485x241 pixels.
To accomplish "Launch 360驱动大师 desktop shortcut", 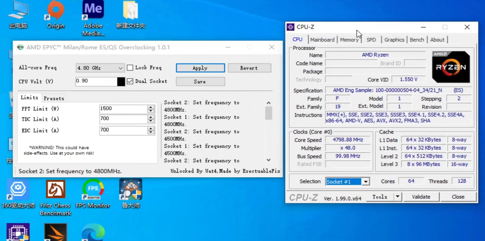I will (x=18, y=193).
